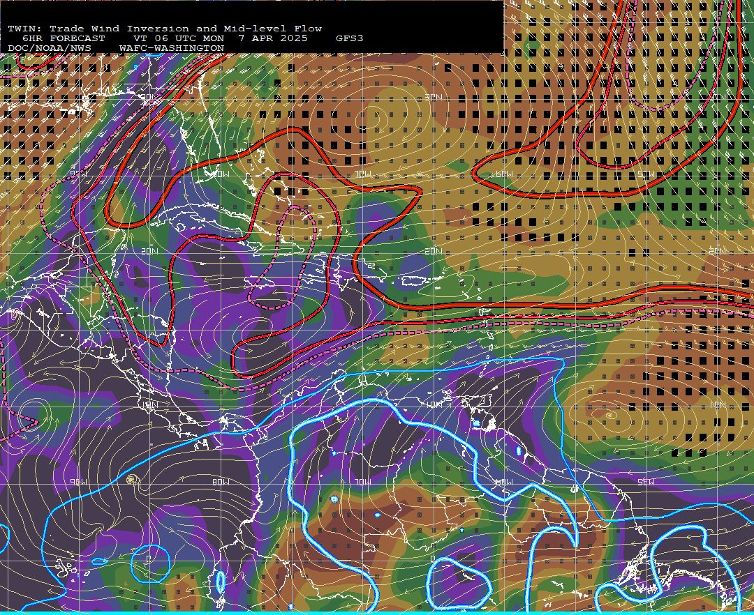Click the "DOC/NOAA/NWS" source text

point(50,49)
